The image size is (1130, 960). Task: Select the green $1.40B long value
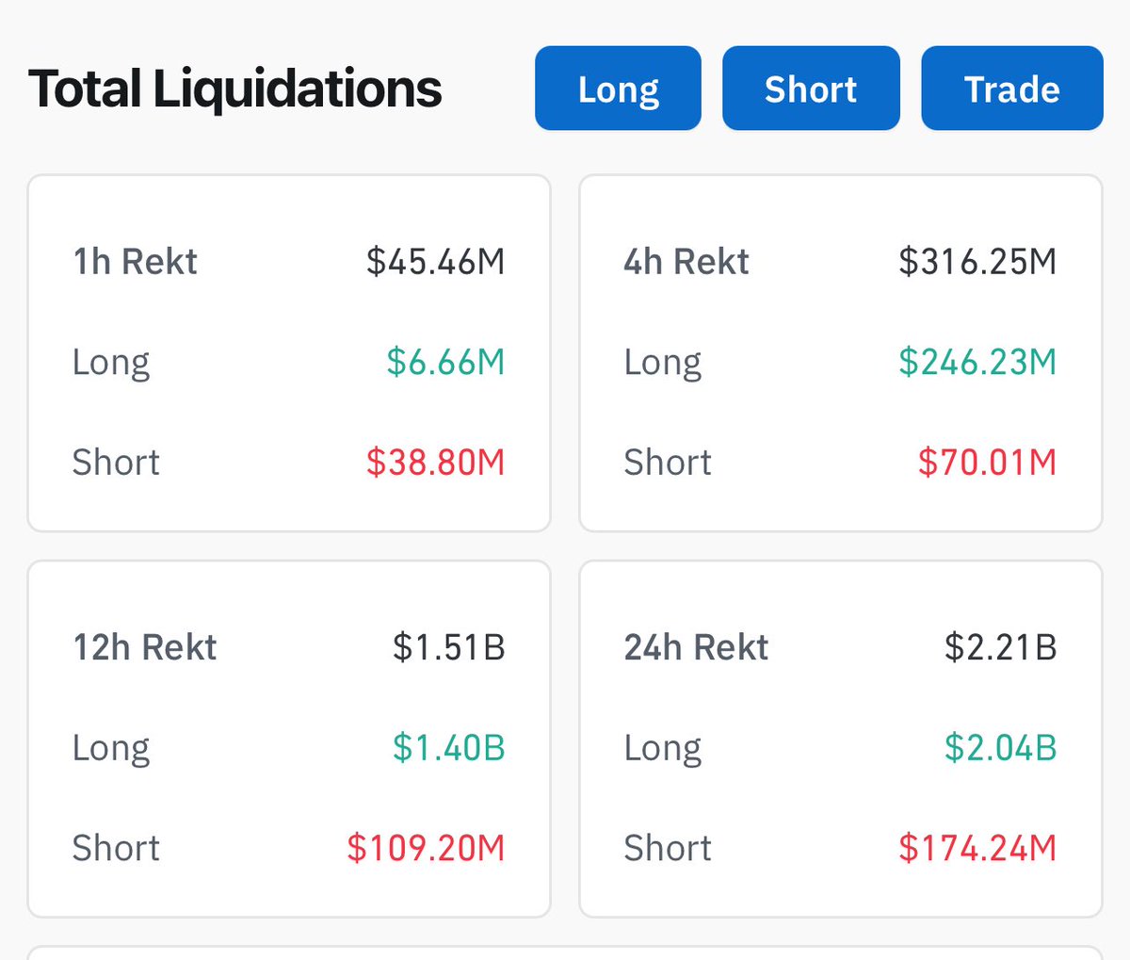pos(449,747)
